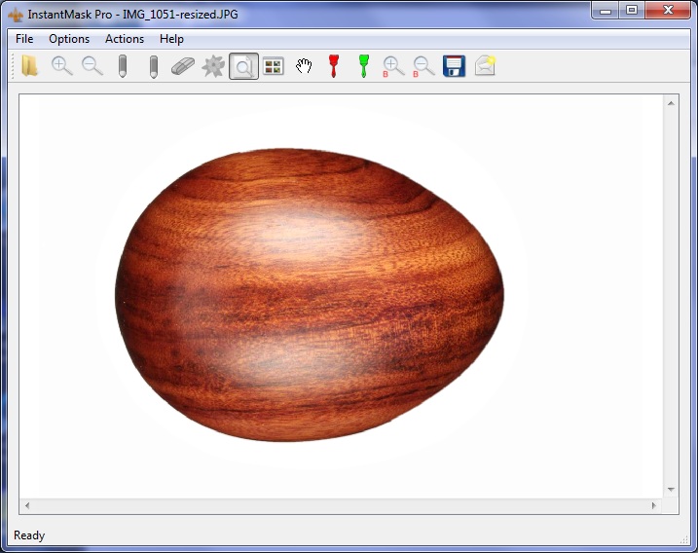698x553 pixels.
Task: Open the Actions menu
Action: (x=125, y=39)
